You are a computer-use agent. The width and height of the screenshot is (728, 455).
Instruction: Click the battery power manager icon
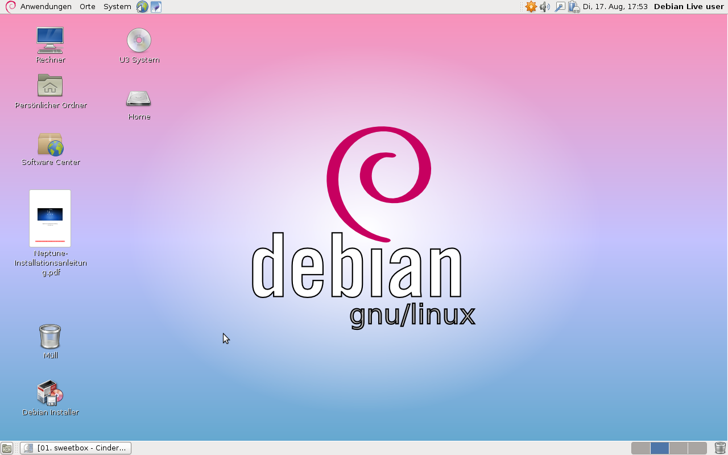[574, 7]
